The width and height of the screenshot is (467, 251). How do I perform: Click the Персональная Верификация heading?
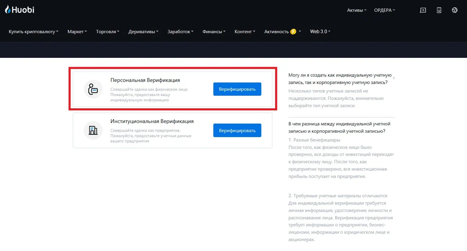[x=145, y=80]
